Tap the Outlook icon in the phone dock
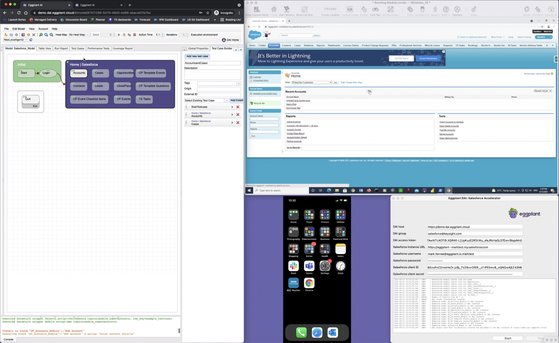Viewport: 559px width, 343px height. (332, 332)
